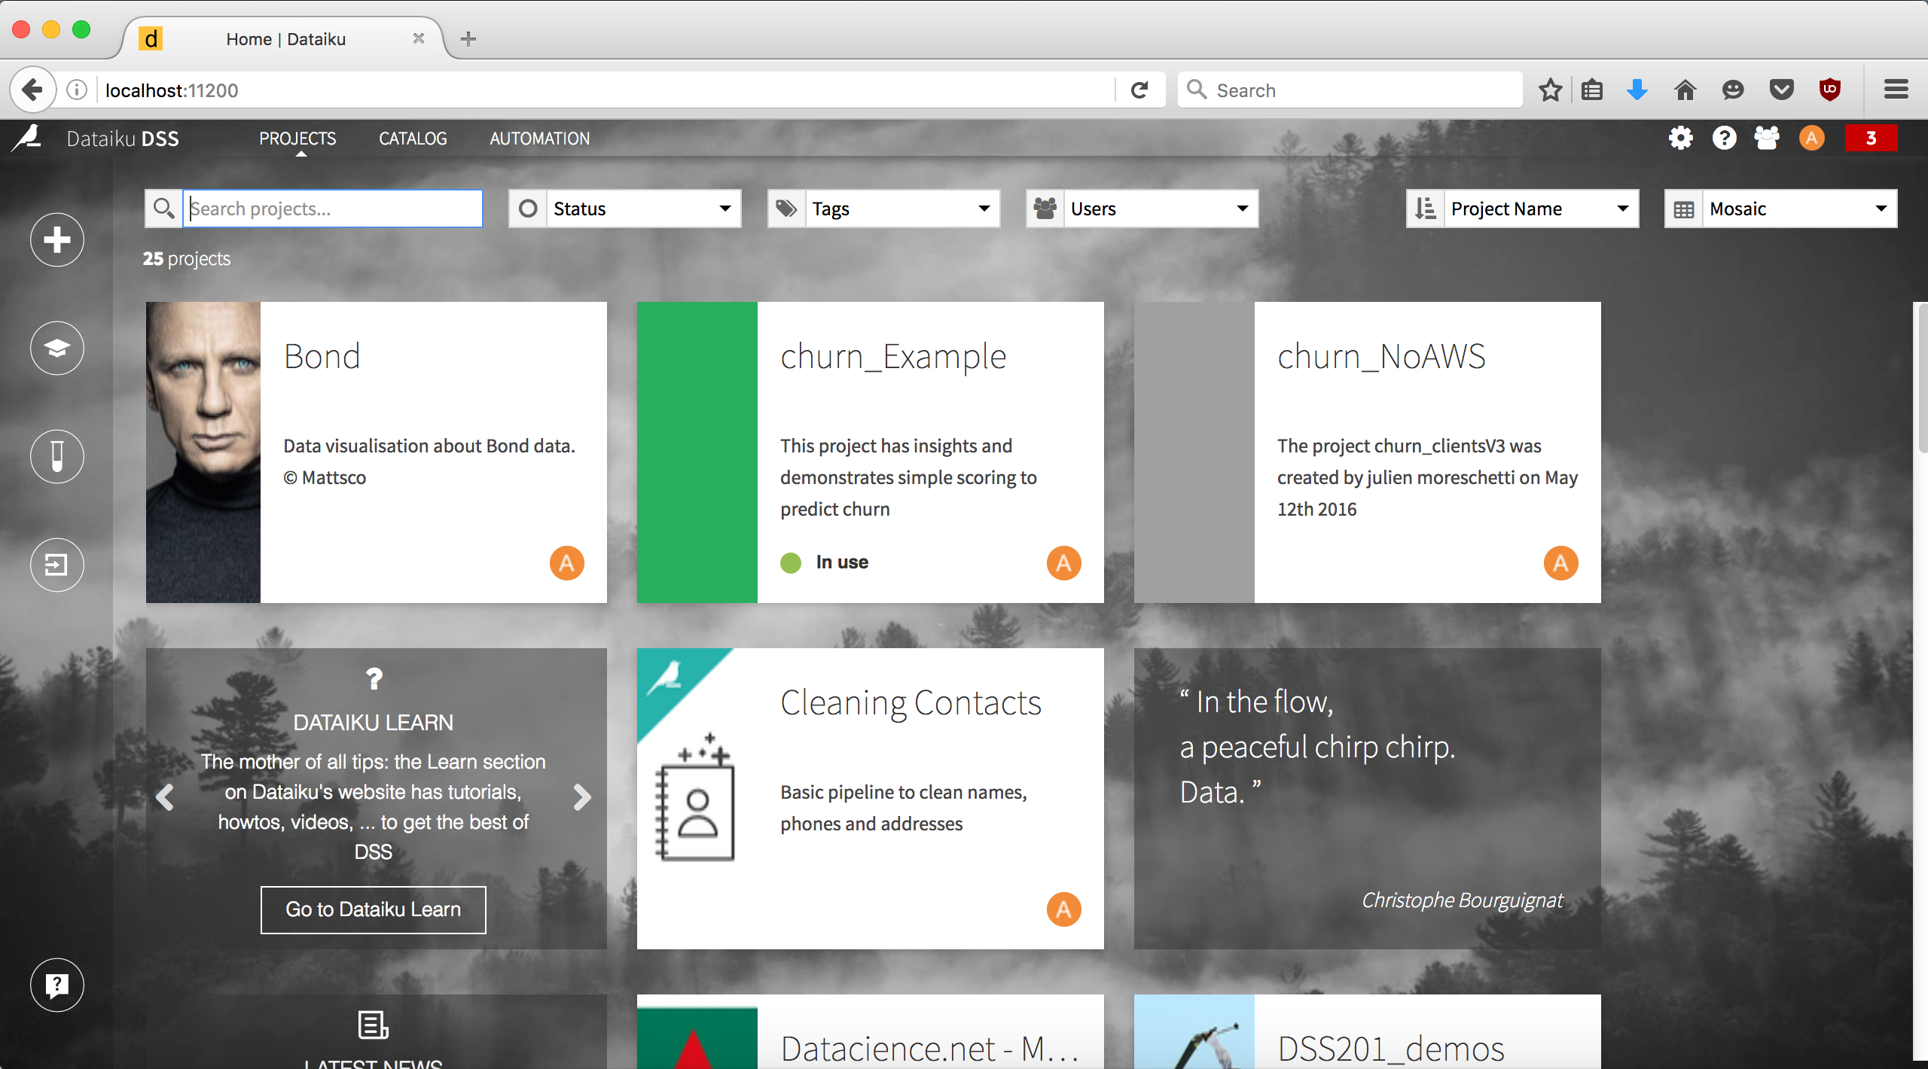Open the Pocket icon in browser toolbar

click(x=1781, y=90)
